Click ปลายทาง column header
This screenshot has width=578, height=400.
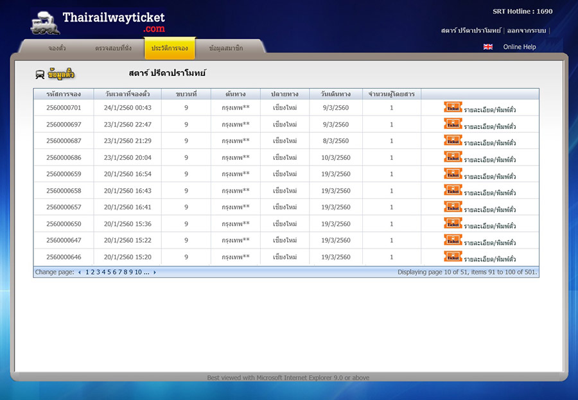(x=285, y=94)
